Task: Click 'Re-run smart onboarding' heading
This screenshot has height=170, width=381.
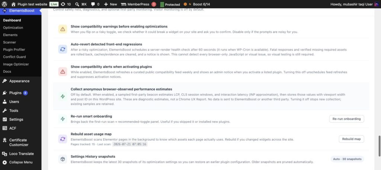Action: (x=92, y=116)
